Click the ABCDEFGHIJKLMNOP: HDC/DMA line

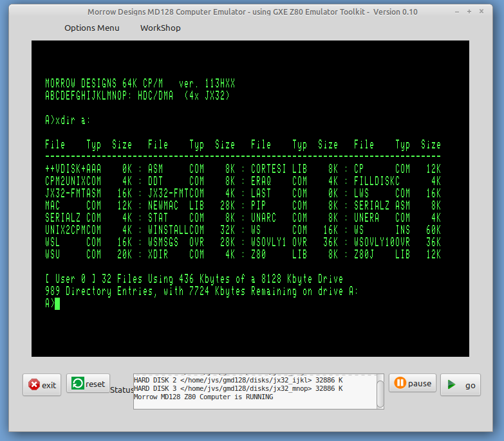137,96
